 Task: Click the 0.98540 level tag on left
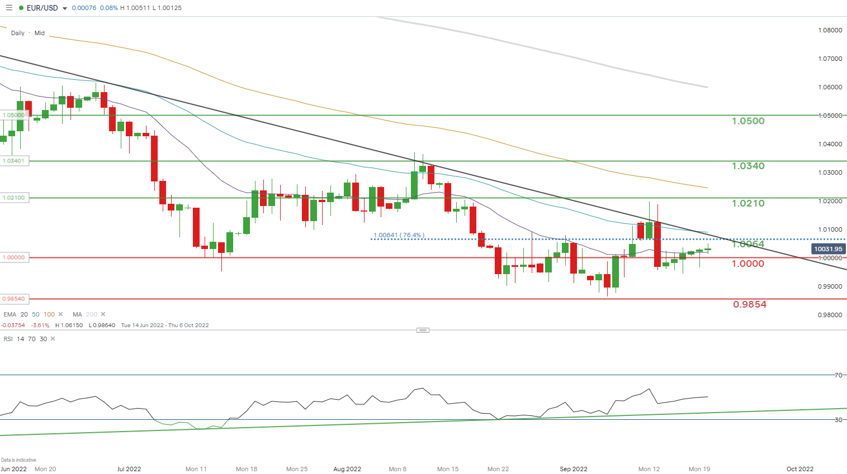13,299
